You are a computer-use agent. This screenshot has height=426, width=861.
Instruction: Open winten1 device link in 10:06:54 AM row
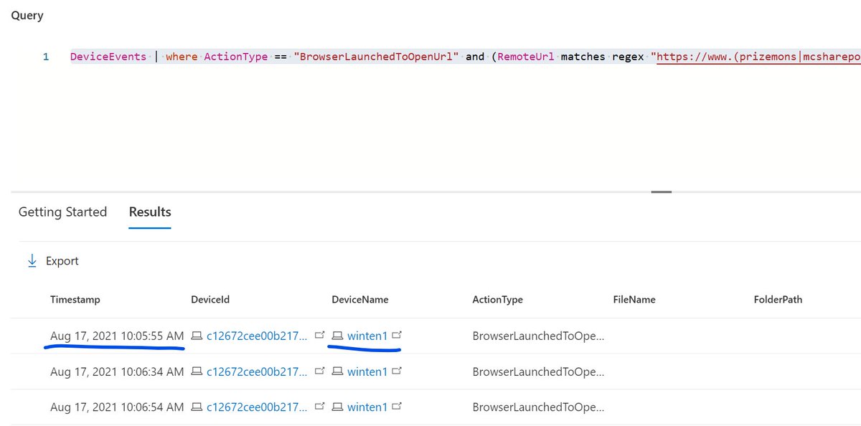pyautogui.click(x=367, y=407)
